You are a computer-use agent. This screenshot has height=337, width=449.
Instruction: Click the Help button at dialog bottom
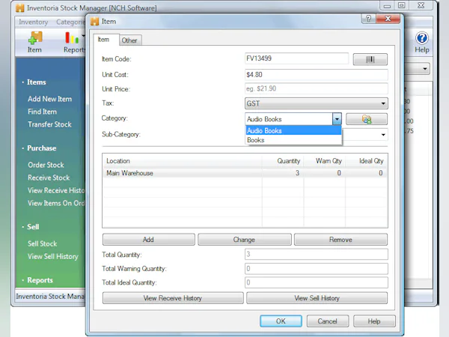click(x=374, y=321)
